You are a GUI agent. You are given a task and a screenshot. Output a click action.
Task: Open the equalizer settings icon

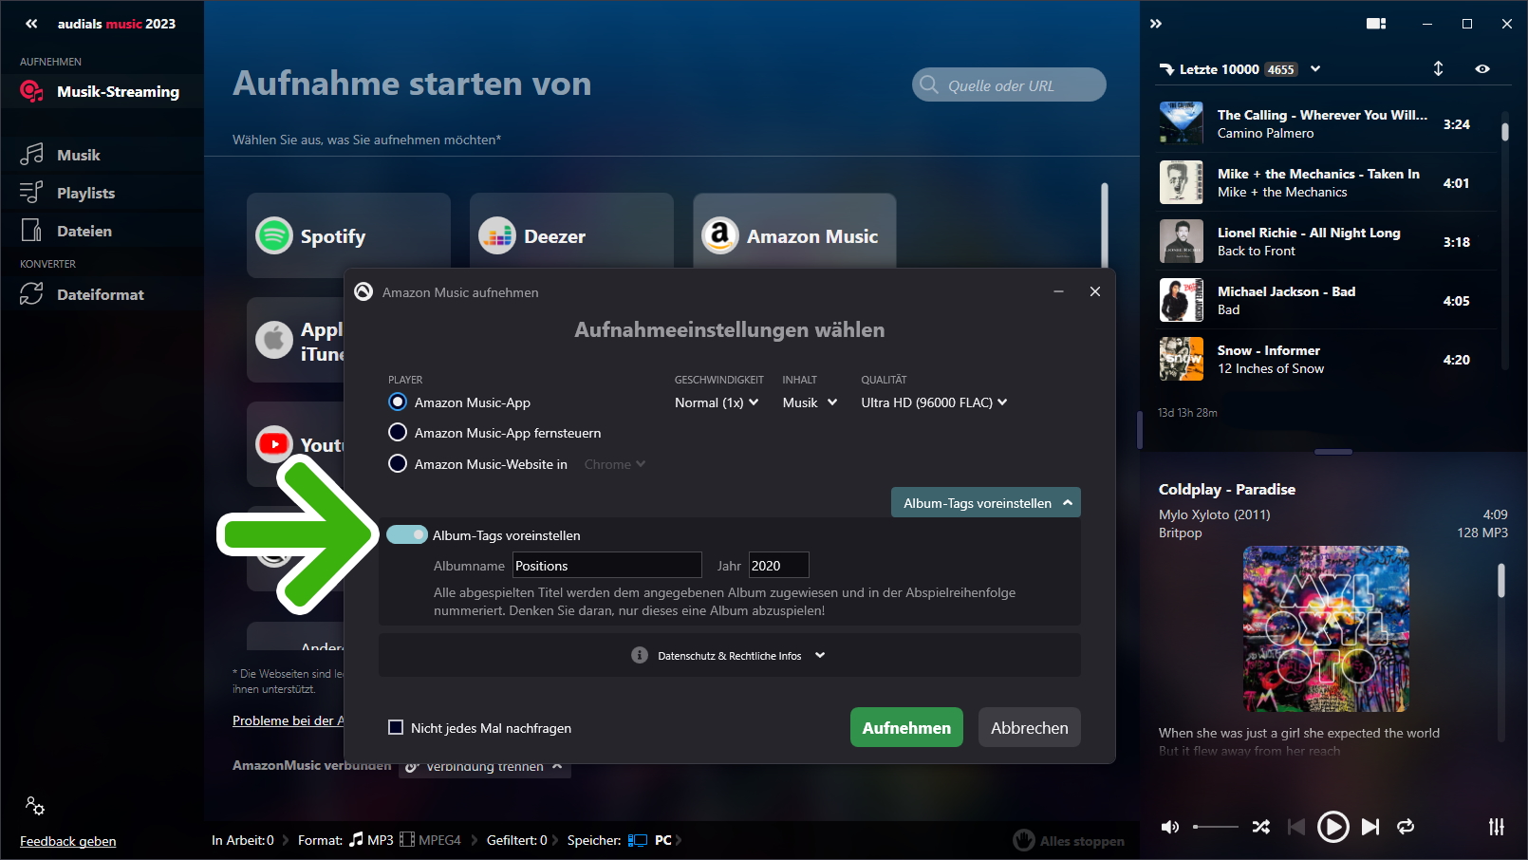click(1497, 827)
